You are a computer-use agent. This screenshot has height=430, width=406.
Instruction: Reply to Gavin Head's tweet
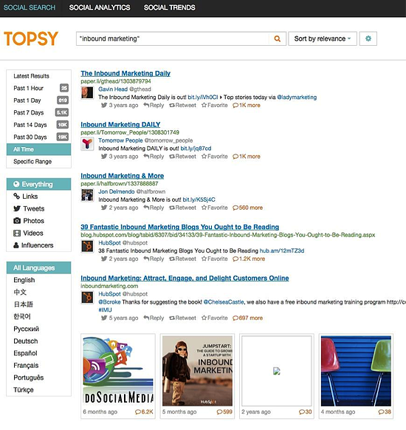[154, 105]
